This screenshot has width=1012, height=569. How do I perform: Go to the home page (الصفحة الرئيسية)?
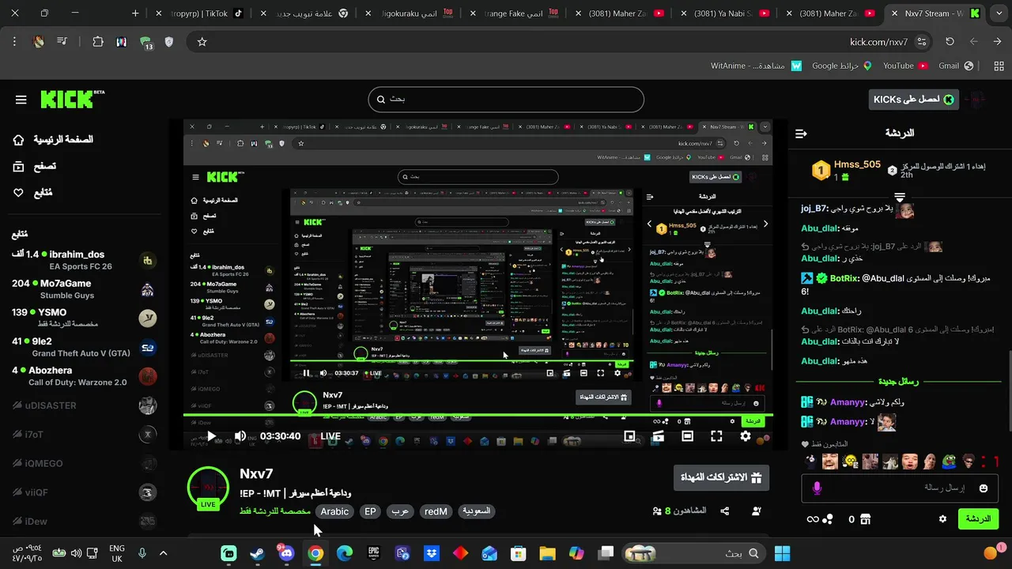(54, 140)
